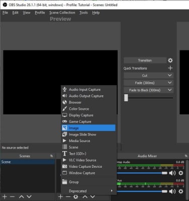Add a Media Source
The image size is (189, 201).
88,141
